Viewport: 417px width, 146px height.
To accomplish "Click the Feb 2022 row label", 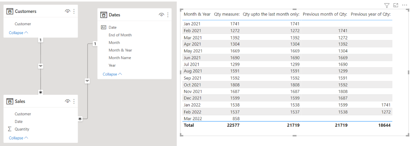I will [192, 112].
